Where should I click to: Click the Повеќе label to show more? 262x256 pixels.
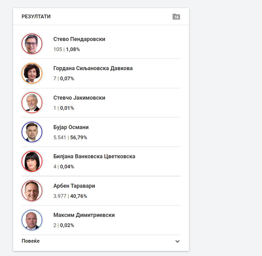(x=31, y=241)
